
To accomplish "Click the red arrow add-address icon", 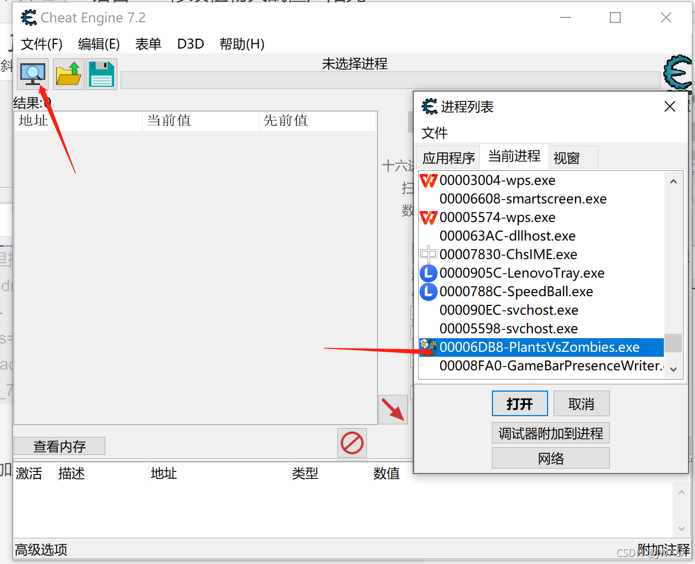I will pyautogui.click(x=393, y=410).
